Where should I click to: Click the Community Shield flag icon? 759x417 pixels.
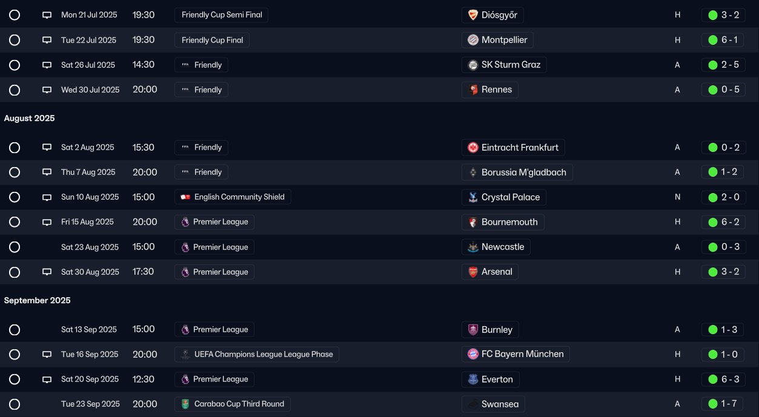pyautogui.click(x=185, y=197)
